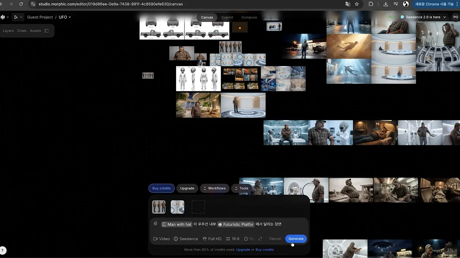Click the Cancel button
This screenshot has height=258, width=460.
click(x=275, y=239)
